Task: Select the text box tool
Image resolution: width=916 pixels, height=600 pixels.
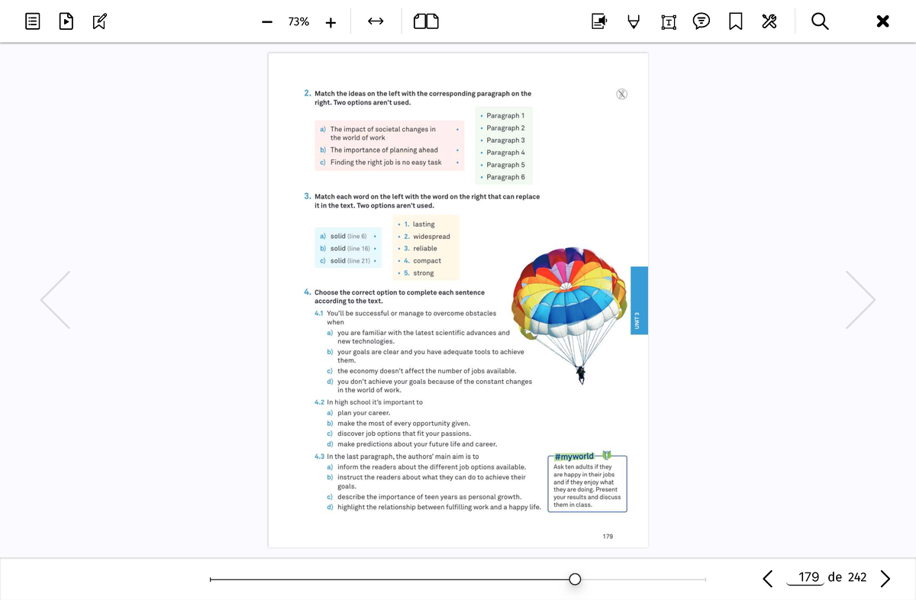Action: click(x=668, y=22)
